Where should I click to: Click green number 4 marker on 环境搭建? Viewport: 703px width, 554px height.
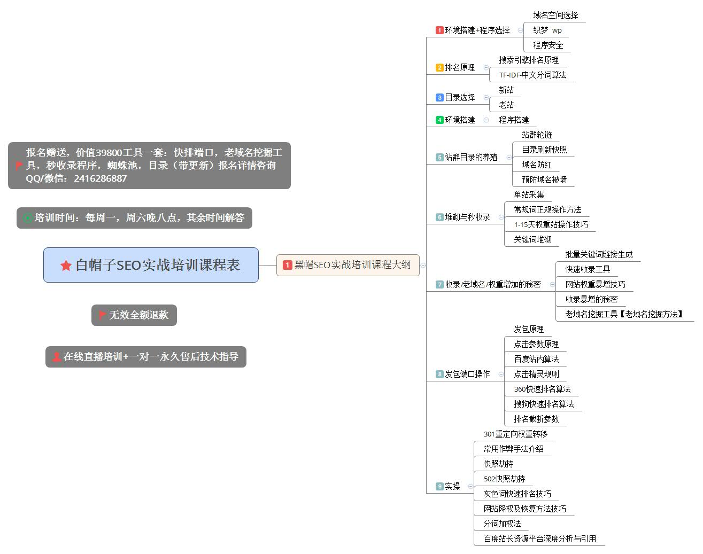click(439, 120)
